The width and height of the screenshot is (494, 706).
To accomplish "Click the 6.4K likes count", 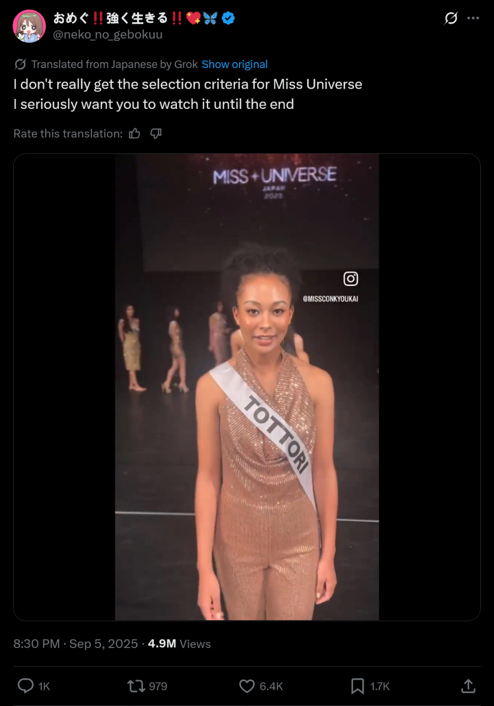I will [271, 686].
